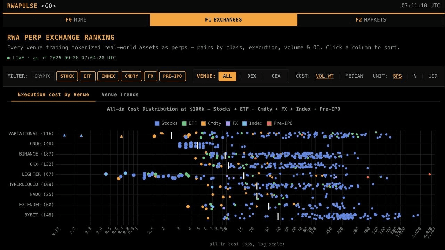This screenshot has height=250, width=445.
Task: Select ALL venues option
Action: (227, 76)
